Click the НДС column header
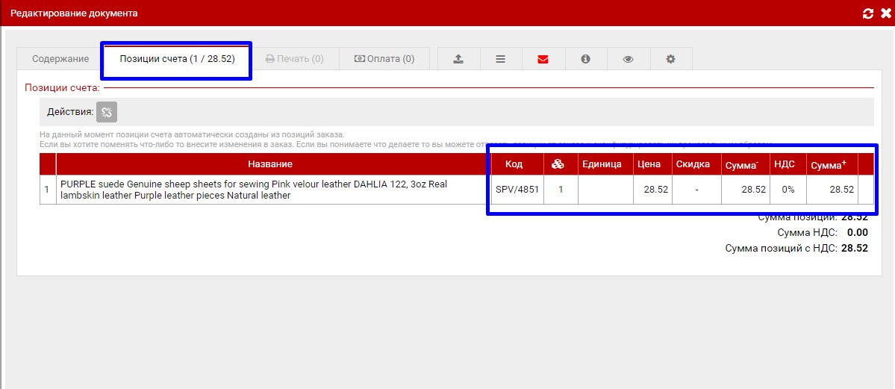Screen dimensions: 895x389 [x=784, y=164]
